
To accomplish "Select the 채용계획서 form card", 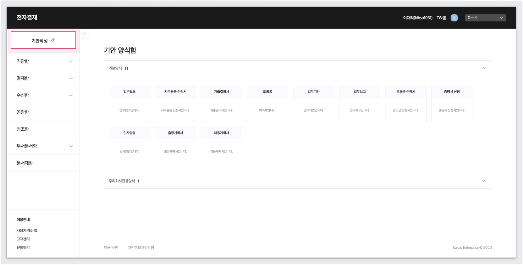I will pos(222,145).
